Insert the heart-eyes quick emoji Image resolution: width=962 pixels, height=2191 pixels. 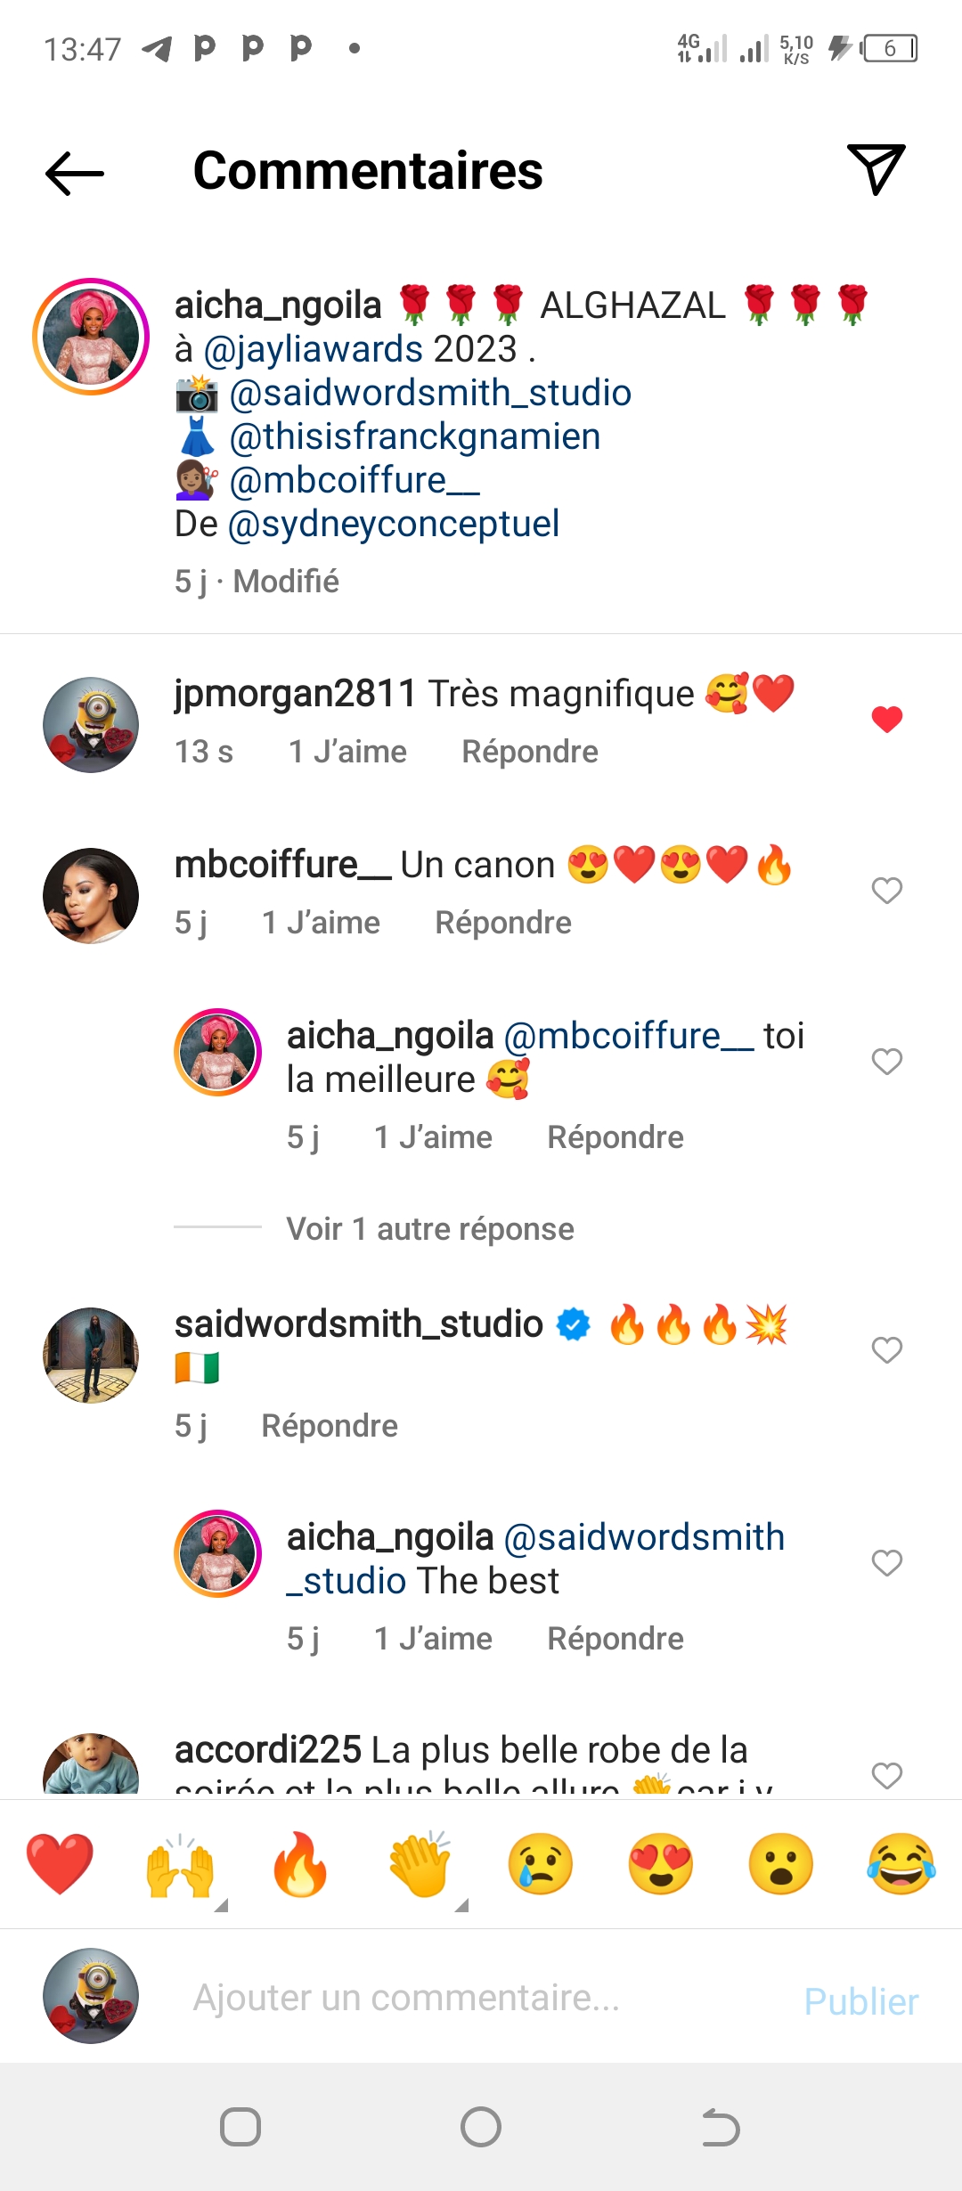[661, 1865]
